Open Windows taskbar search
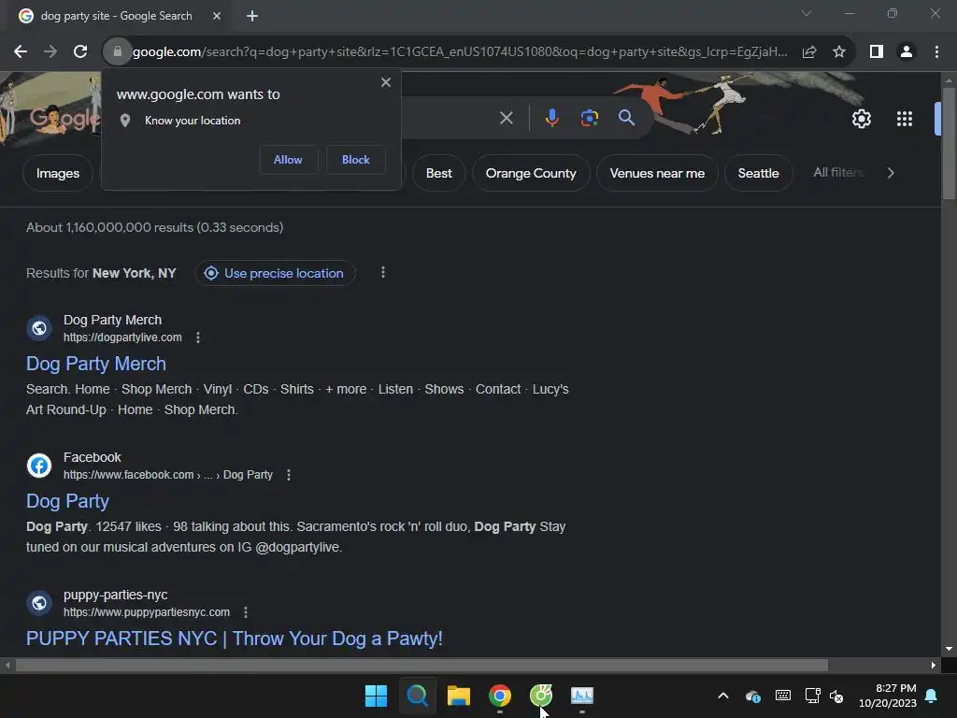The image size is (957, 718). [418, 696]
